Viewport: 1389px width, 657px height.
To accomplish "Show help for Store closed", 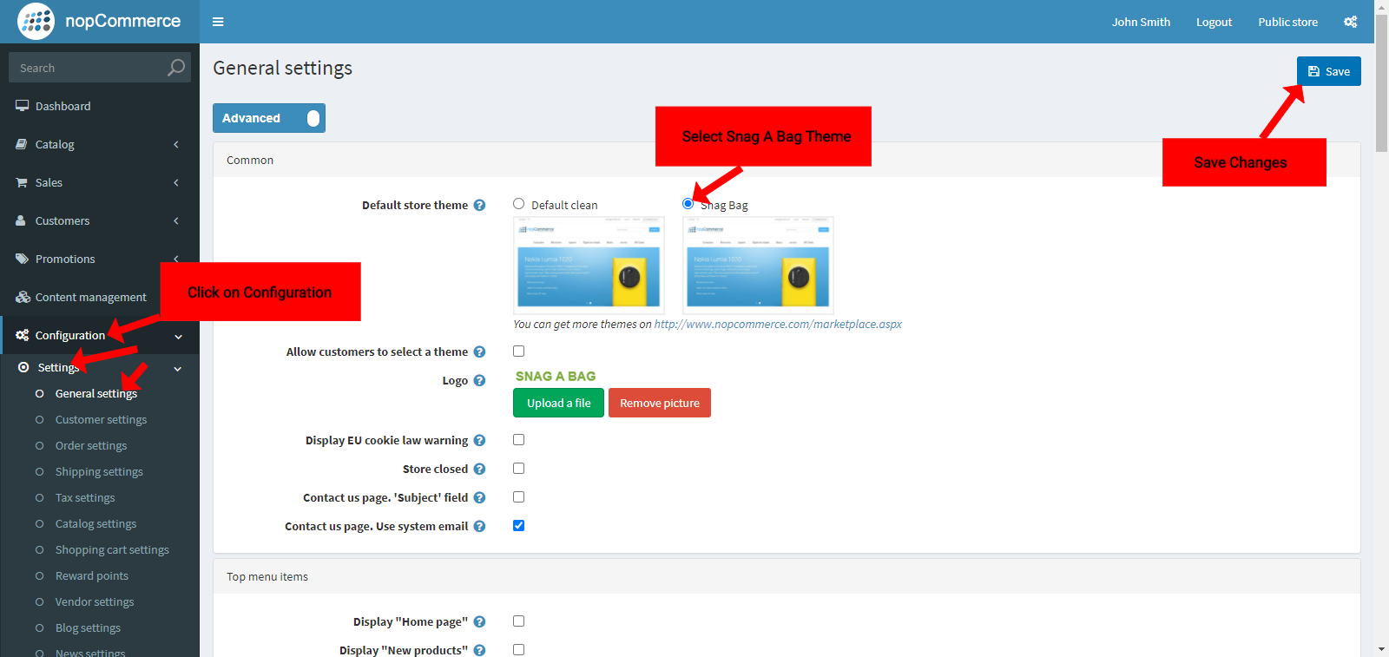I will (479, 469).
